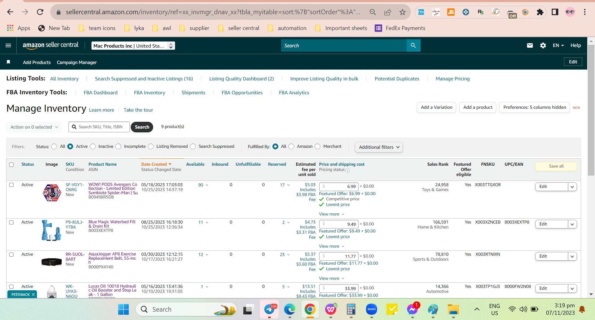Click the search magnifier button in header
Image resolution: width=595 pixels, height=320 pixels.
click(413, 45)
